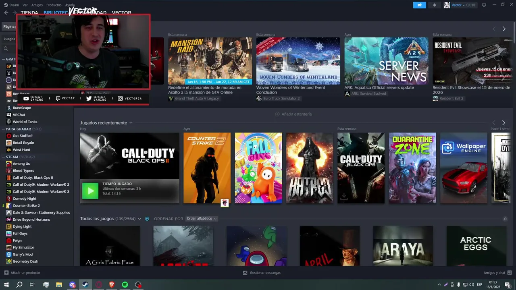Open Amigos y chat panel

point(497,273)
